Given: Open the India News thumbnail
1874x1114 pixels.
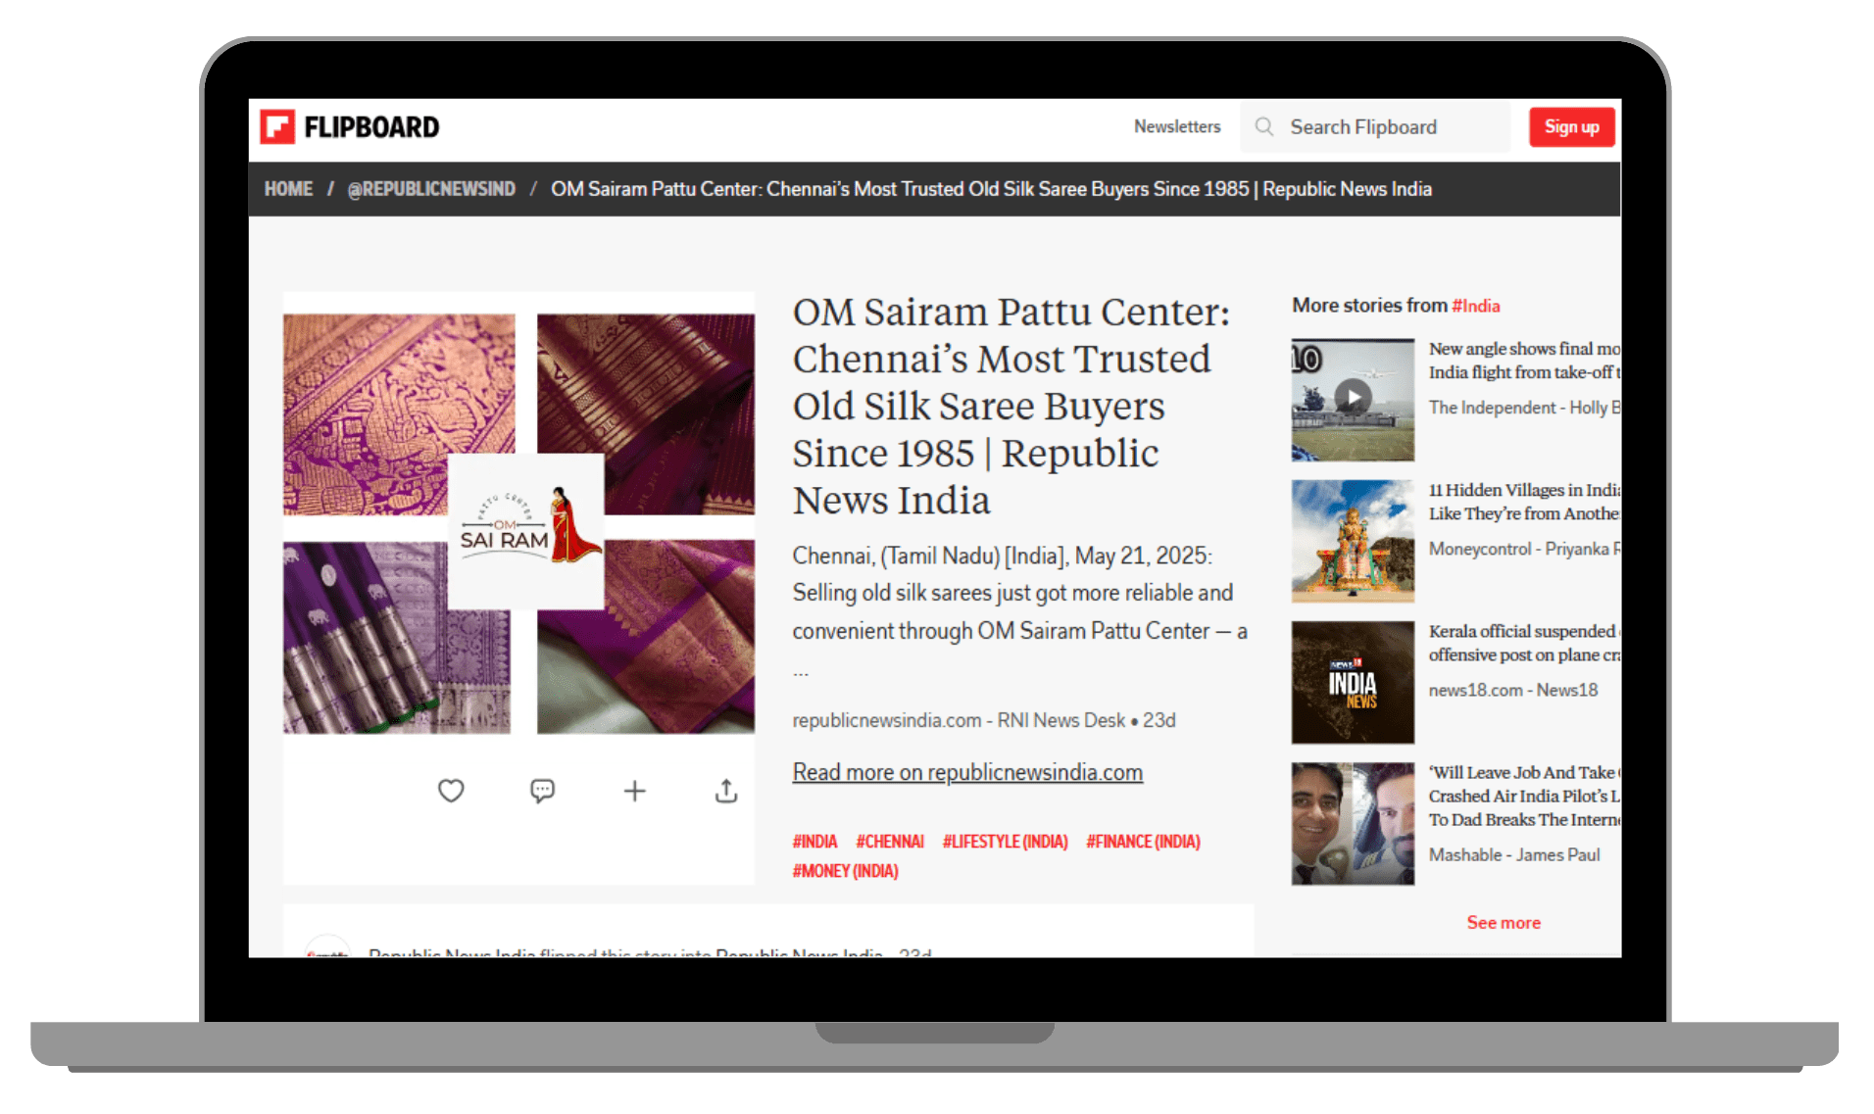Looking at the screenshot, I should pyautogui.click(x=1353, y=682).
